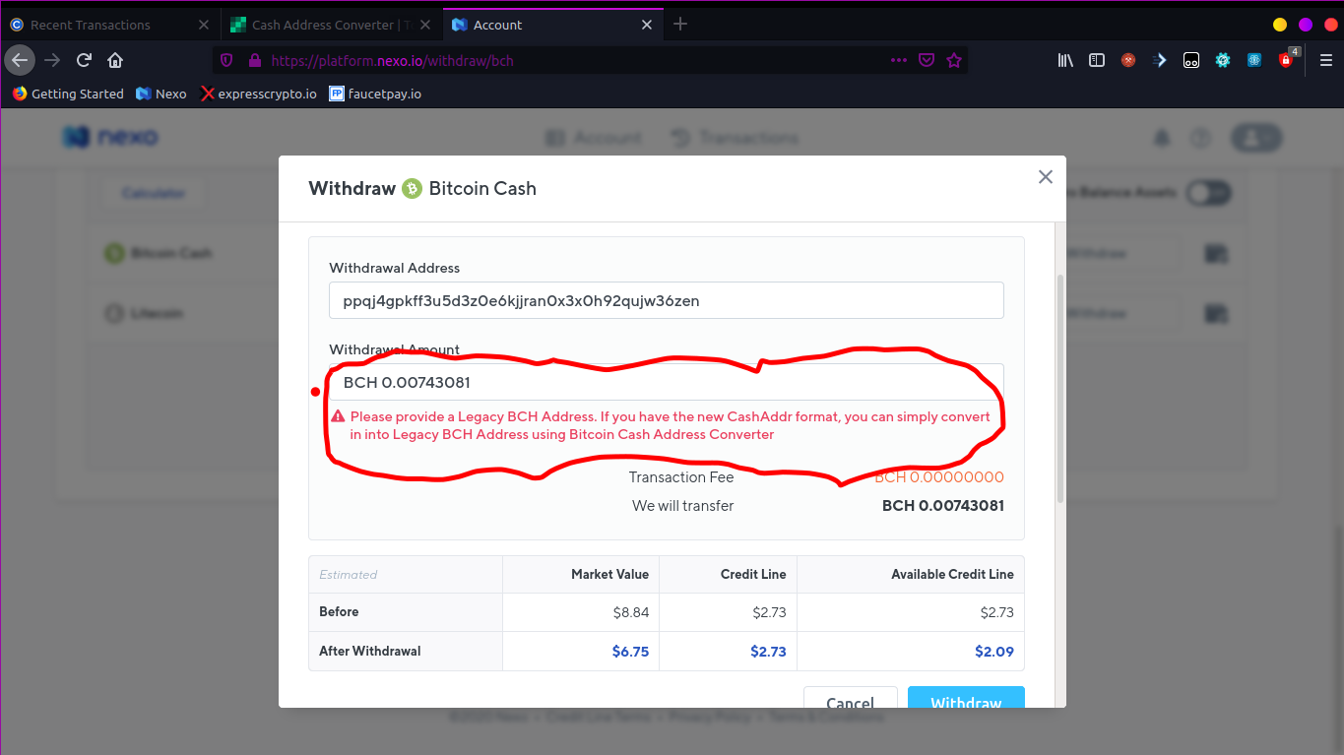Open the Bitcoin Cash Address Converter link
1344x755 pixels.
[x=672, y=434]
